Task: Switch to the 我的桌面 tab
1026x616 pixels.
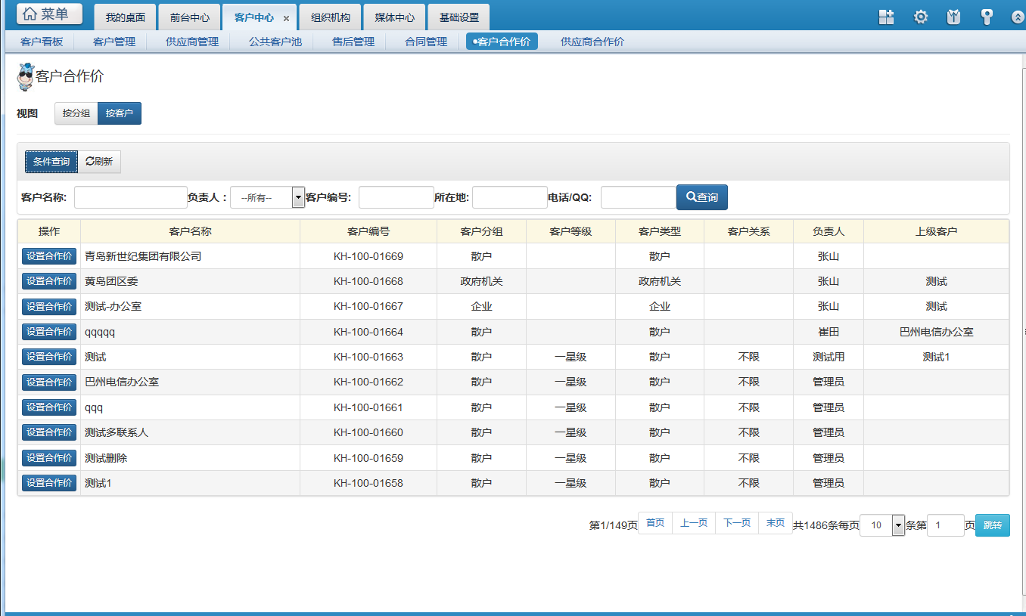Action: [x=126, y=17]
